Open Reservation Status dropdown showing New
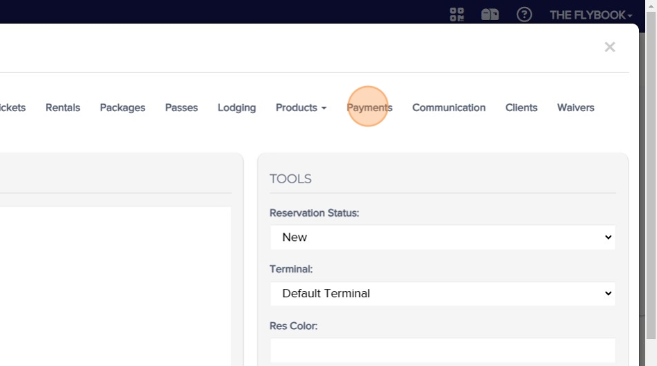This screenshot has height=366, width=657. pos(443,237)
